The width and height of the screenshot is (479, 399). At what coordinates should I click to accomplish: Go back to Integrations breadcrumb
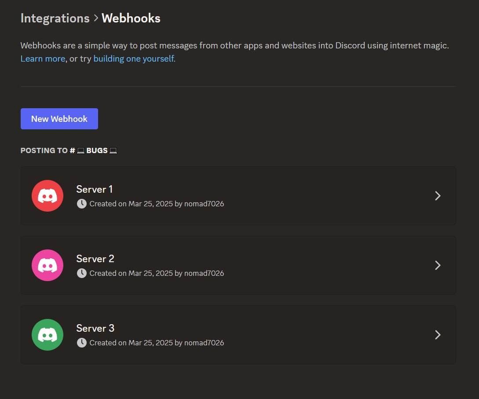(x=55, y=18)
